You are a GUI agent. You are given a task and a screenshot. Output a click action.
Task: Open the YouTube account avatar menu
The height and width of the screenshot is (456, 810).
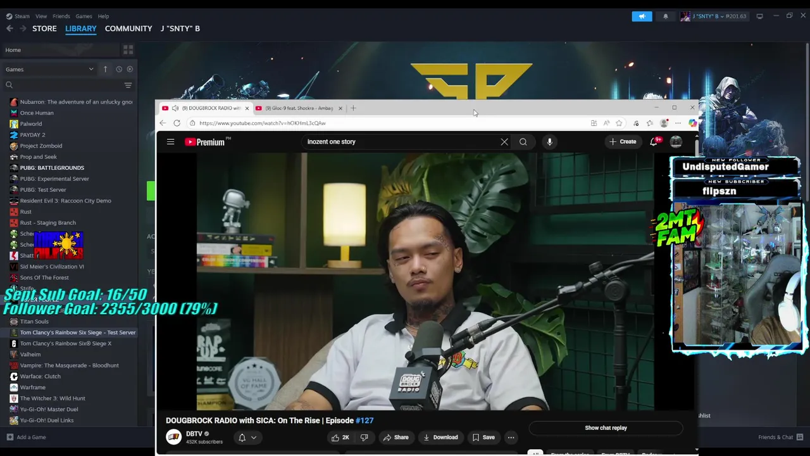click(676, 142)
